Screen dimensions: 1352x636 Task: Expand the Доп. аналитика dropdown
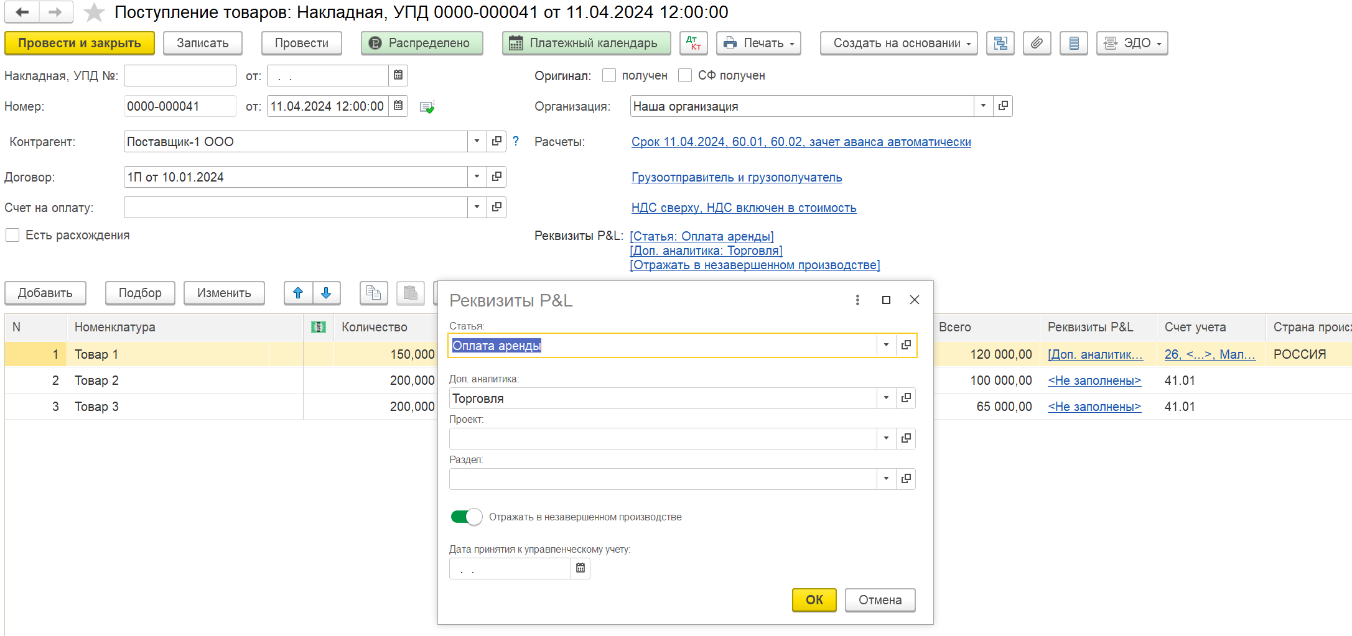[x=886, y=398]
